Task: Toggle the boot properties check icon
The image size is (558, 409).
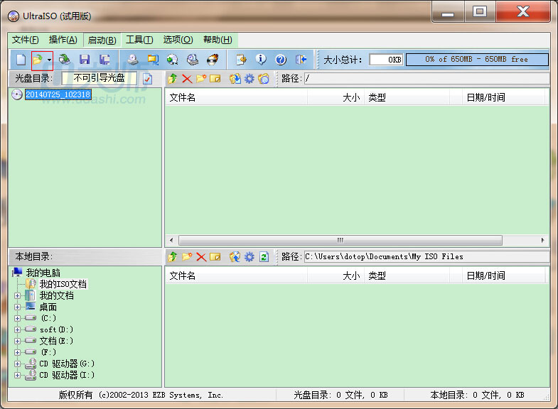Action: [148, 79]
